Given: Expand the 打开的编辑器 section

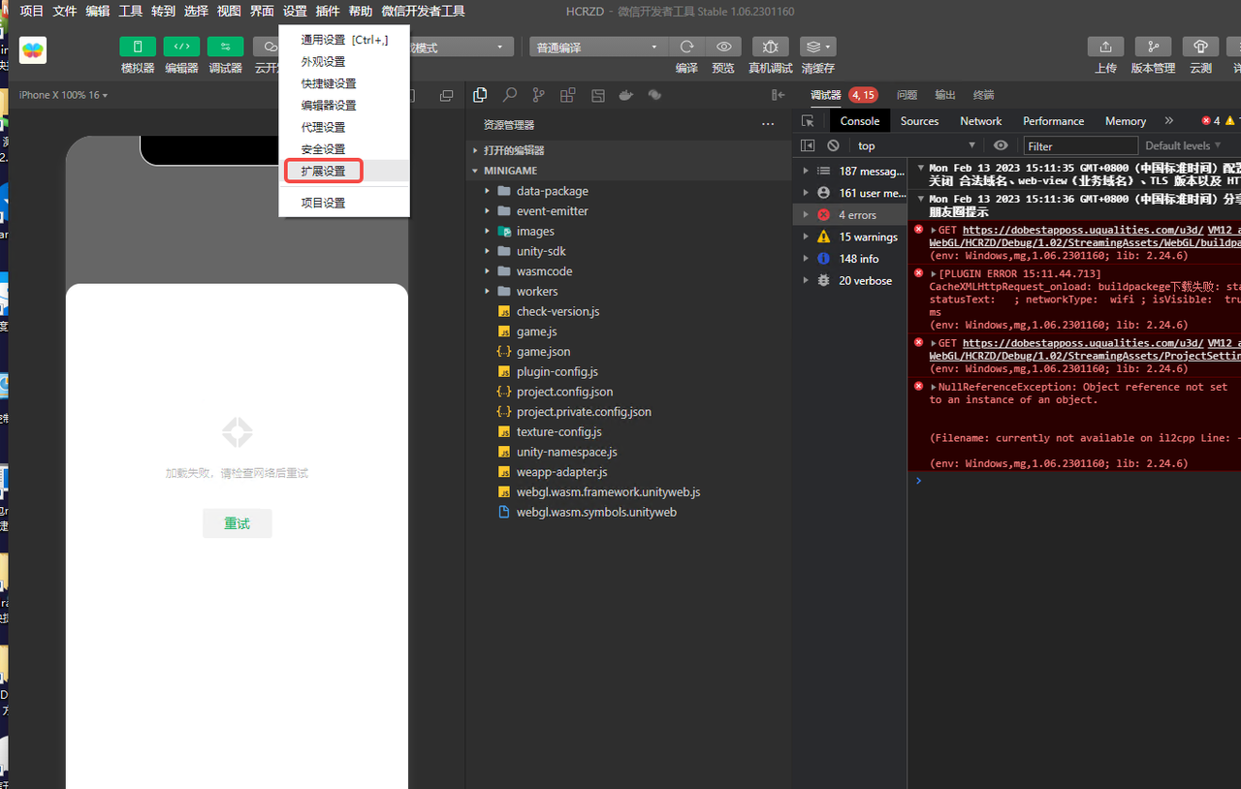Looking at the screenshot, I should [x=628, y=150].
